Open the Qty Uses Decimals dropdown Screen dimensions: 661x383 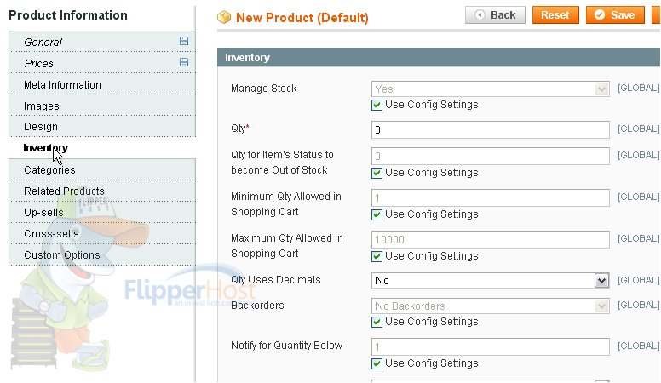[491, 281]
